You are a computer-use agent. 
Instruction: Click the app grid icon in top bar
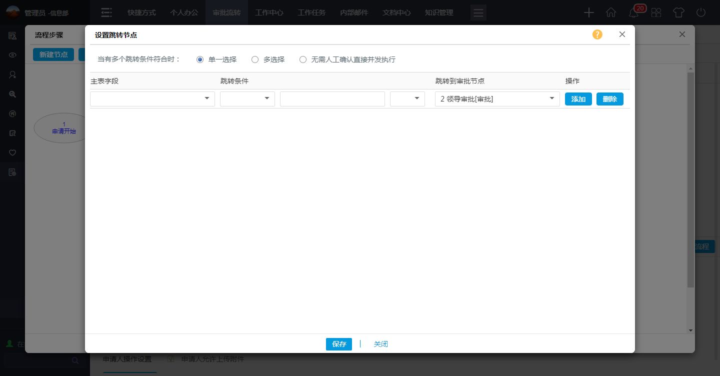pos(656,12)
